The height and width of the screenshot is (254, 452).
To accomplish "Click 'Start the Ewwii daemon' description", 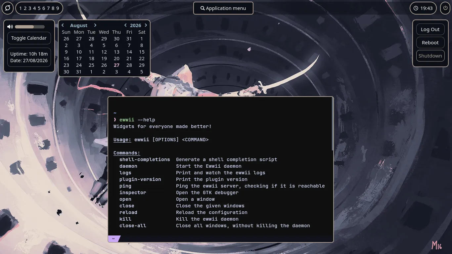I will point(209,166).
